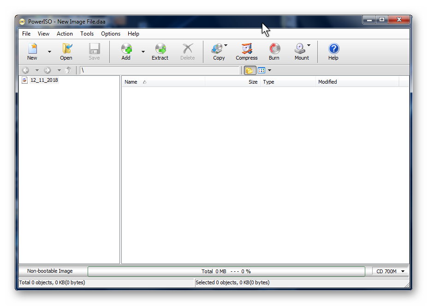Image resolution: width=428 pixels, height=306 pixels.
Task: Open the CD 700M media size dropdown
Action: pos(390,271)
